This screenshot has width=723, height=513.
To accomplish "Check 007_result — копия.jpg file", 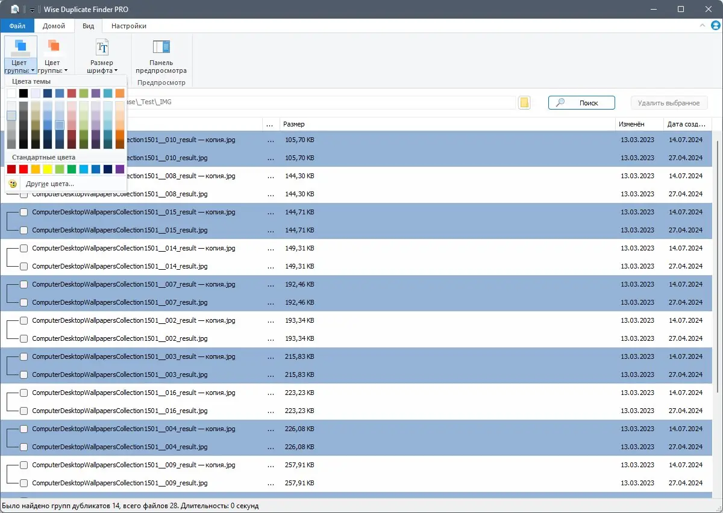I will pos(24,284).
